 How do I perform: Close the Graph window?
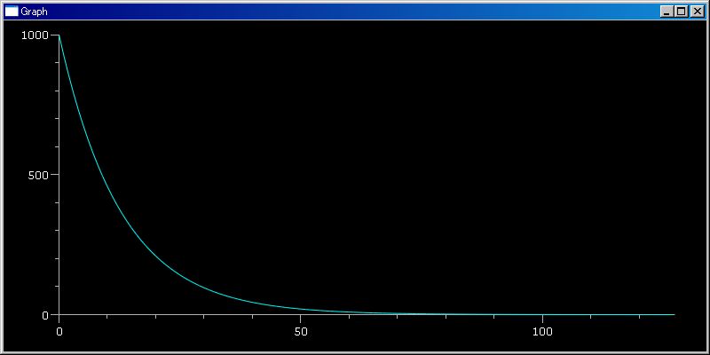pyautogui.click(x=697, y=12)
